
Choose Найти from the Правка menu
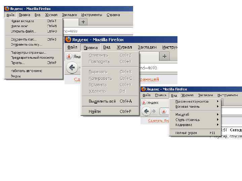coord(110,111)
